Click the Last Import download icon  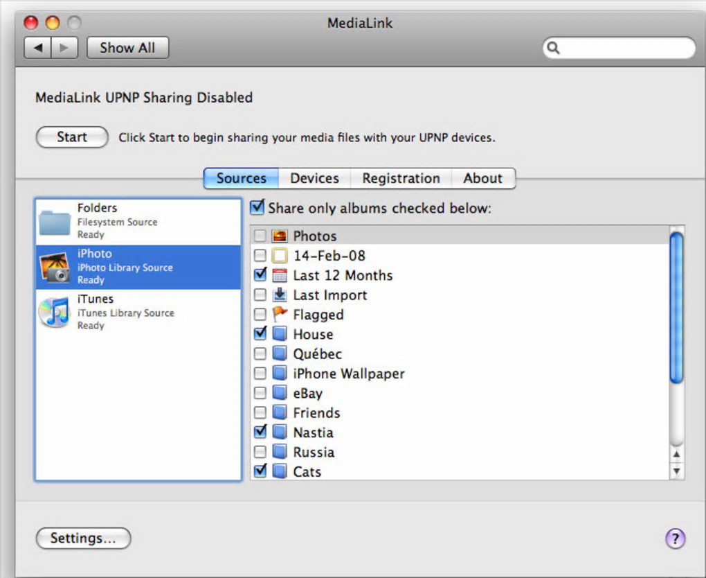click(280, 295)
